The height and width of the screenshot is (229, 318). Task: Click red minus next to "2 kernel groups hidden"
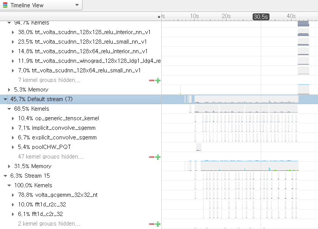151,224
